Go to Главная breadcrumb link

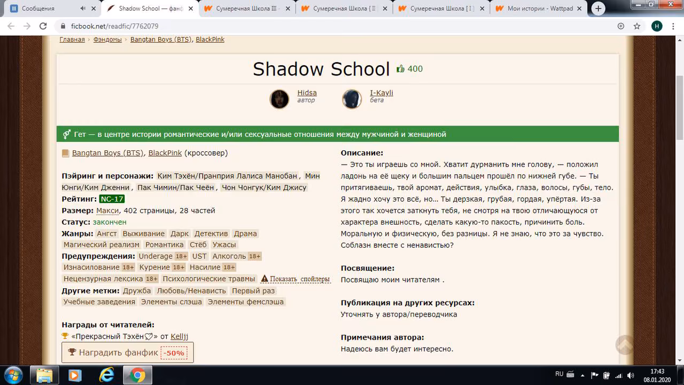(x=72, y=40)
